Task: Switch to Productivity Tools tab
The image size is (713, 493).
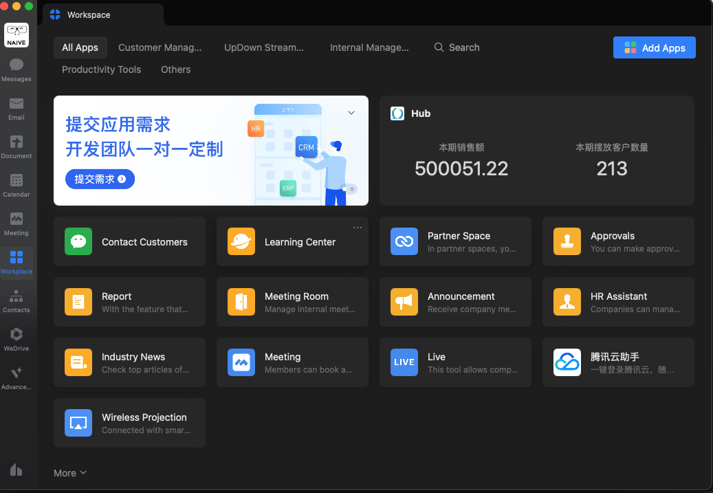Action: [x=101, y=69]
